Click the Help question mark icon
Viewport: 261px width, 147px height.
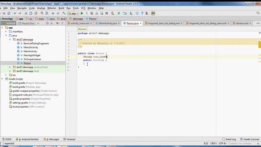point(142,13)
